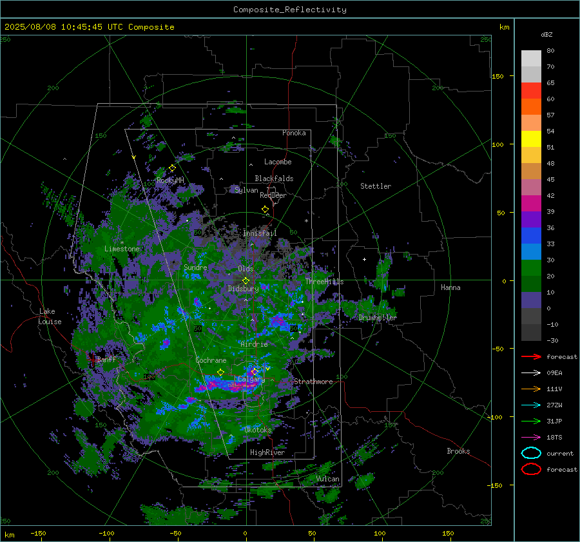Click the yellow radar site marker at Didsbury
This screenshot has height=542, width=580.
[246, 281]
